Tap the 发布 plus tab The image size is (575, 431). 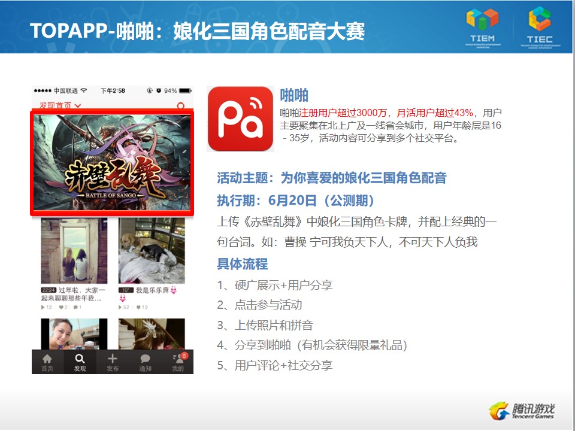click(x=112, y=363)
